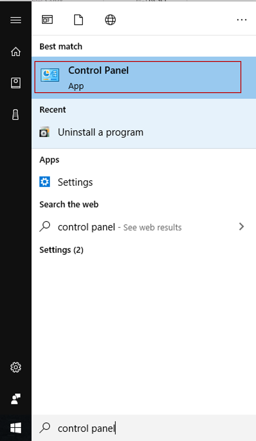256x441 pixels.
Task: Click the chevron next to web results
Action: (x=242, y=227)
